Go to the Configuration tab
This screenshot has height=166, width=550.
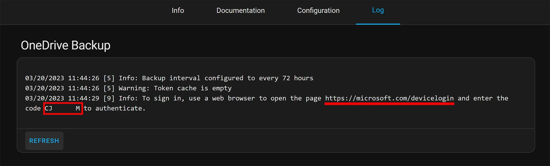click(318, 11)
